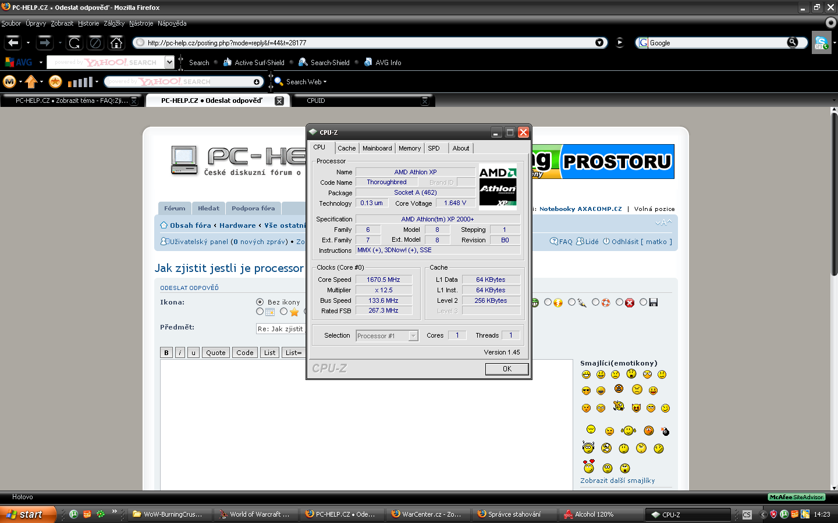Click the house icon before Obsah fóra
Viewport: 838px width, 523px height.
click(x=164, y=225)
